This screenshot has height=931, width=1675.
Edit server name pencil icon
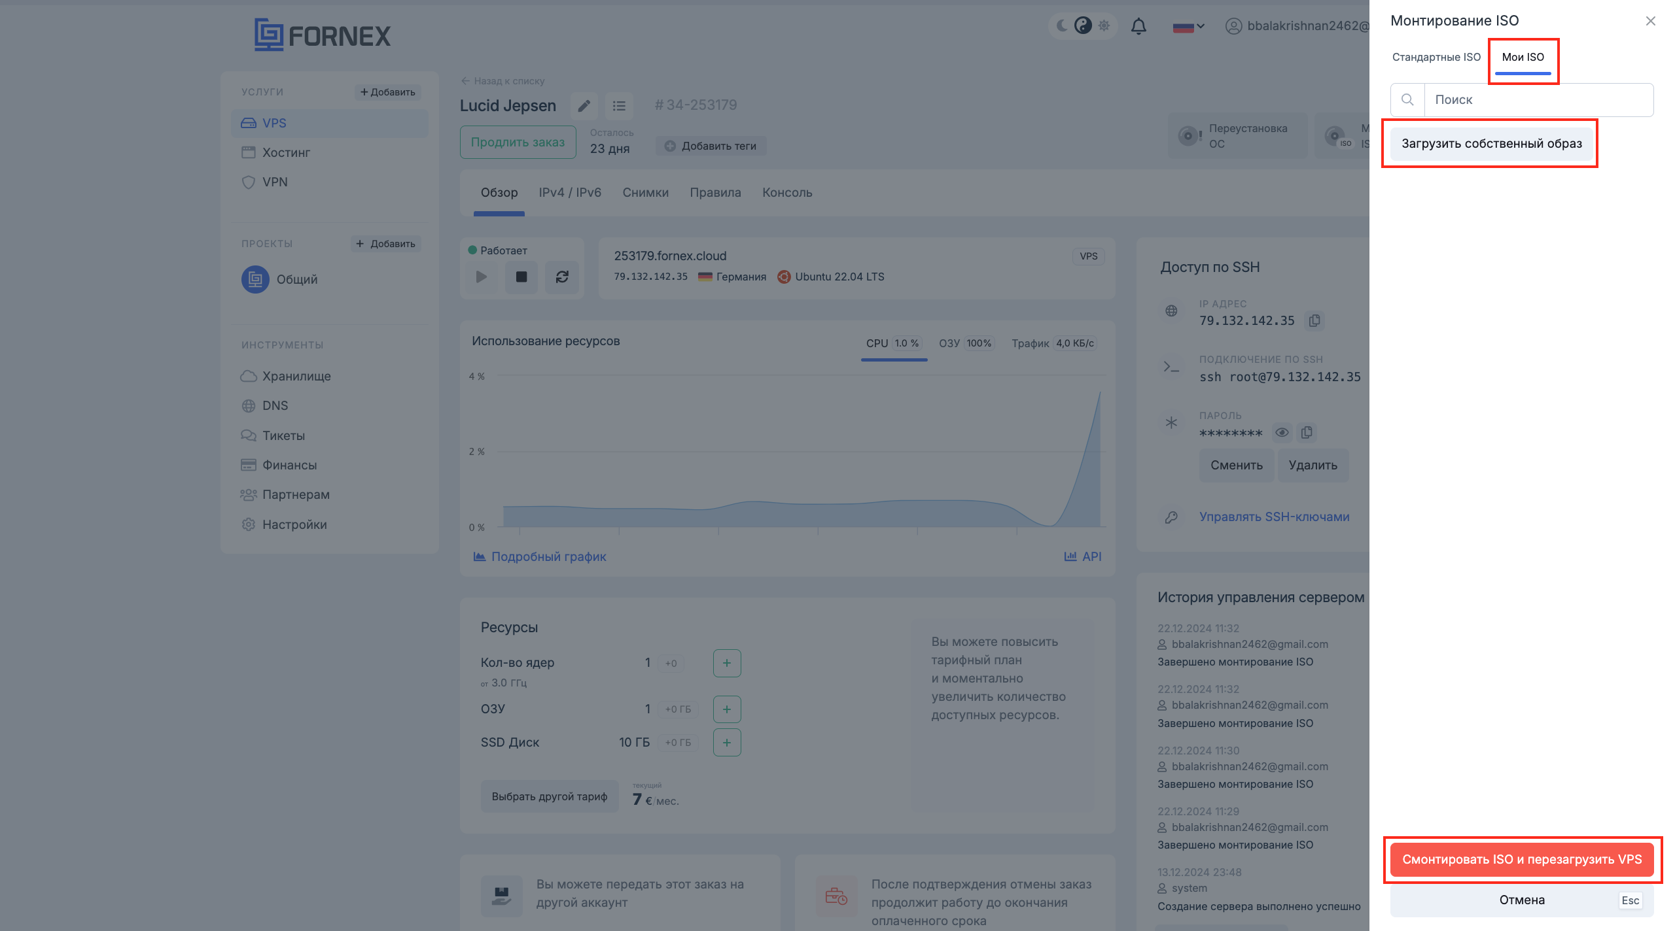[x=584, y=106]
